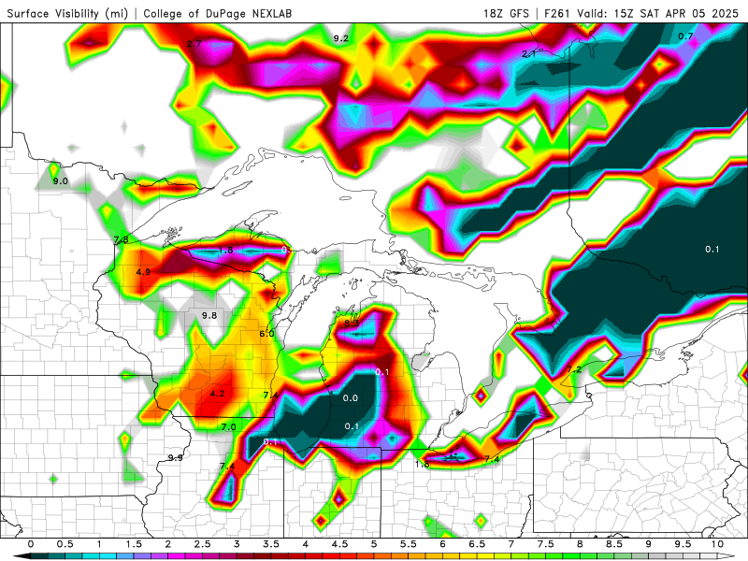This screenshot has height=561, width=748.
Task: Click the 7.8 visibility value
Action: (122, 239)
